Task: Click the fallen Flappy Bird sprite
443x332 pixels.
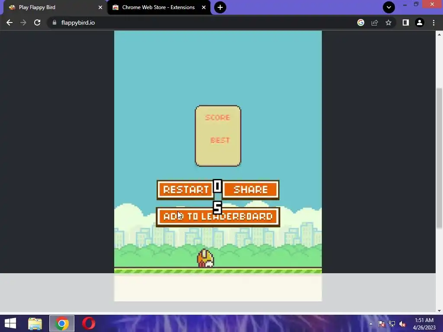Action: point(205,258)
